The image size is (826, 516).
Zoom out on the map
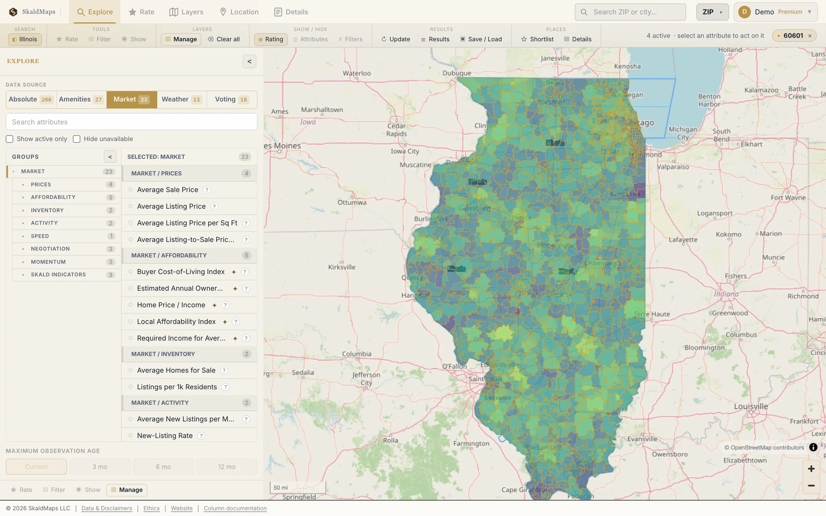(x=811, y=486)
